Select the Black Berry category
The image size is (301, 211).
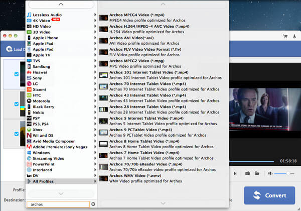(x=61, y=107)
